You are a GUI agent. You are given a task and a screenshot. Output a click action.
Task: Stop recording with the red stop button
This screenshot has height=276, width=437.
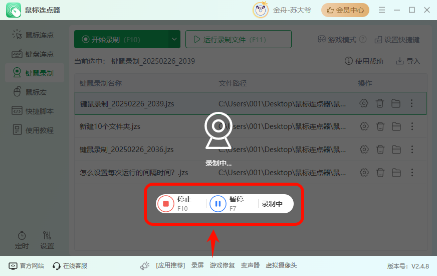click(166, 204)
